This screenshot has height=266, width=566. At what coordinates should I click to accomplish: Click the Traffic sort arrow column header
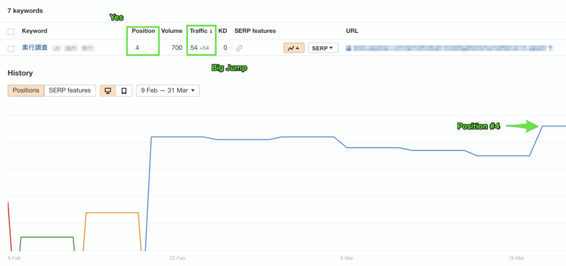click(x=201, y=31)
